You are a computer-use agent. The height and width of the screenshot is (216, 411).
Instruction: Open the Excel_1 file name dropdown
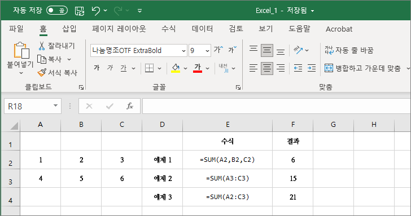pos(312,11)
